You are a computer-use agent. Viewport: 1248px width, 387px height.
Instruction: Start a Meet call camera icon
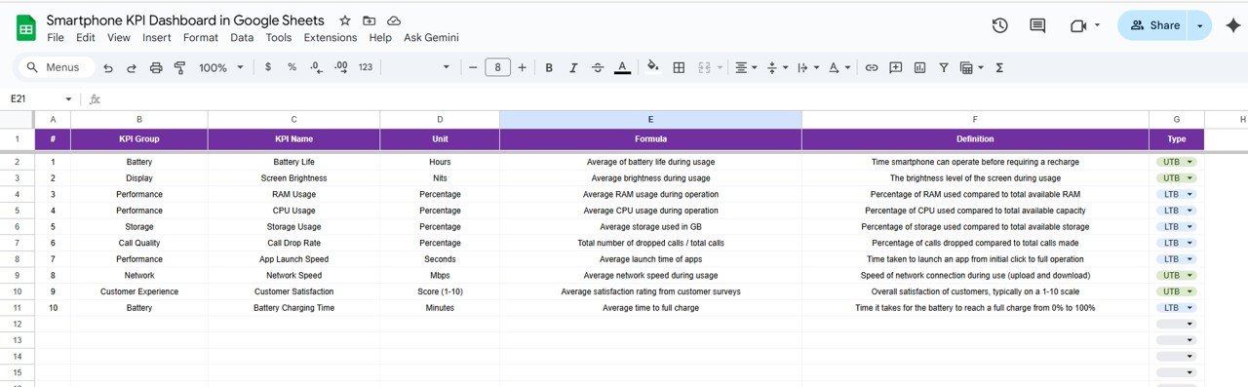1078,25
